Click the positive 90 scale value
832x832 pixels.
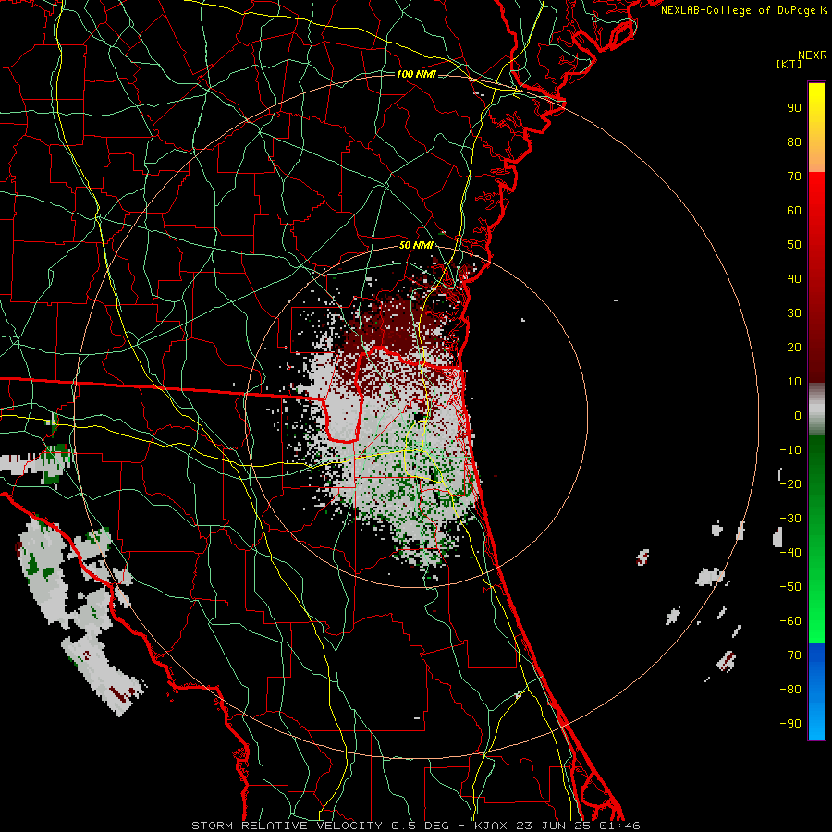click(x=794, y=108)
